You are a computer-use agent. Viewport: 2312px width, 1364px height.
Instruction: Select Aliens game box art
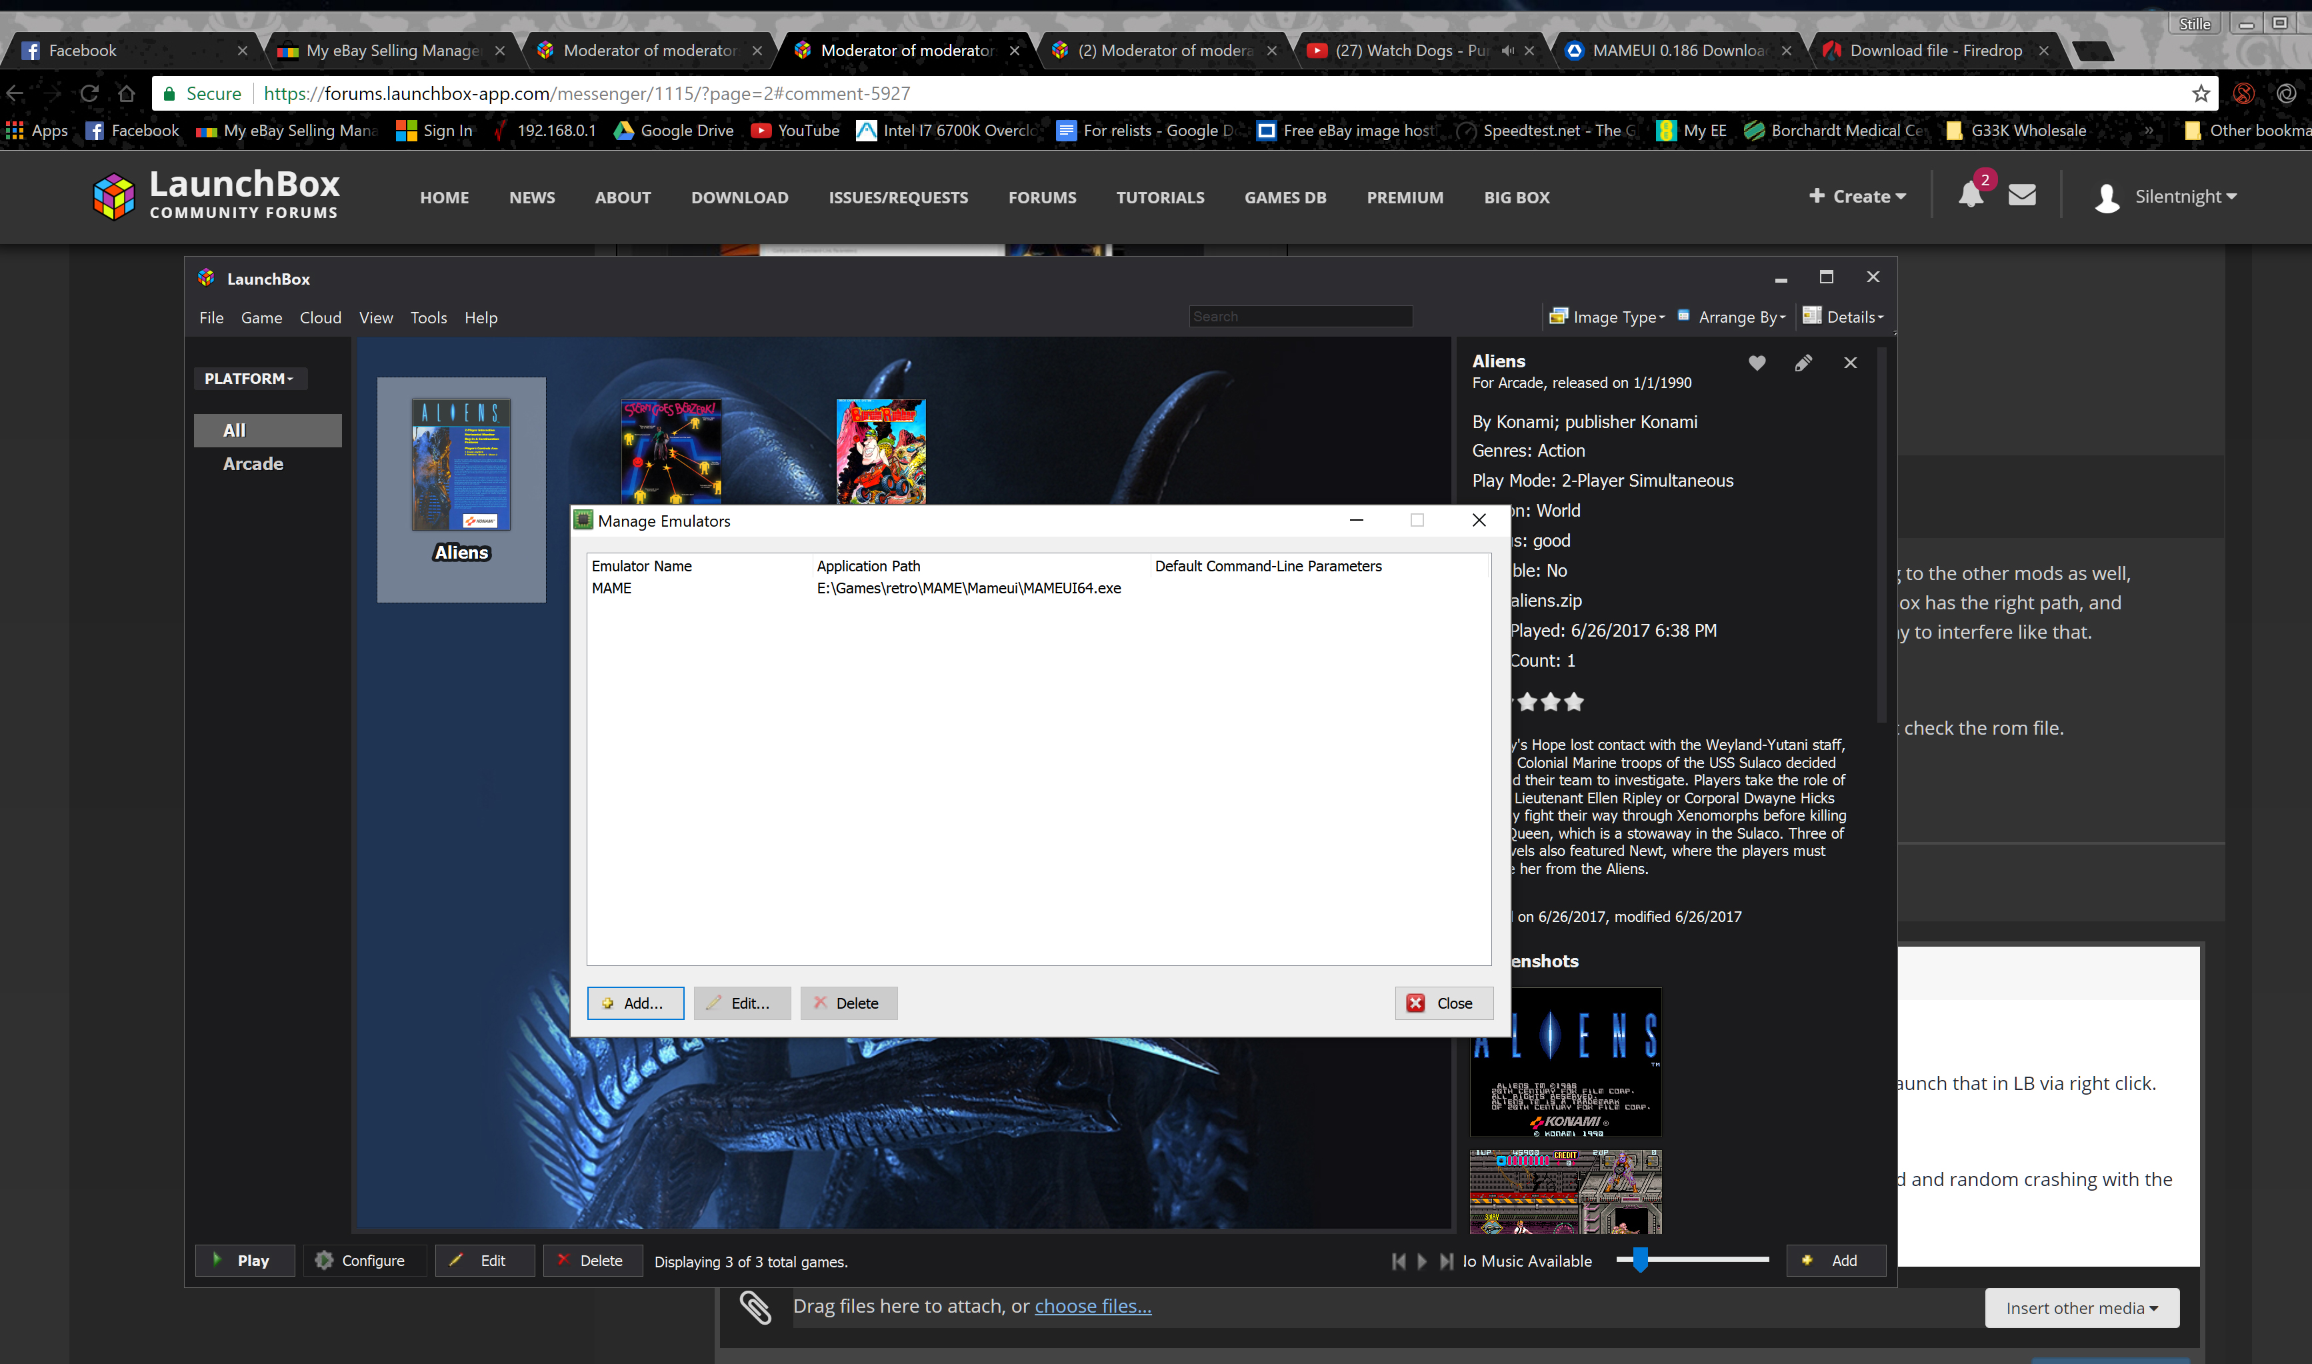point(461,464)
